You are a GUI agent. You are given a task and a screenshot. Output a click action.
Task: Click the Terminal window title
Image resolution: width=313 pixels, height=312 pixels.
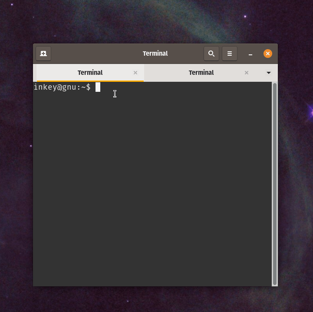point(155,54)
